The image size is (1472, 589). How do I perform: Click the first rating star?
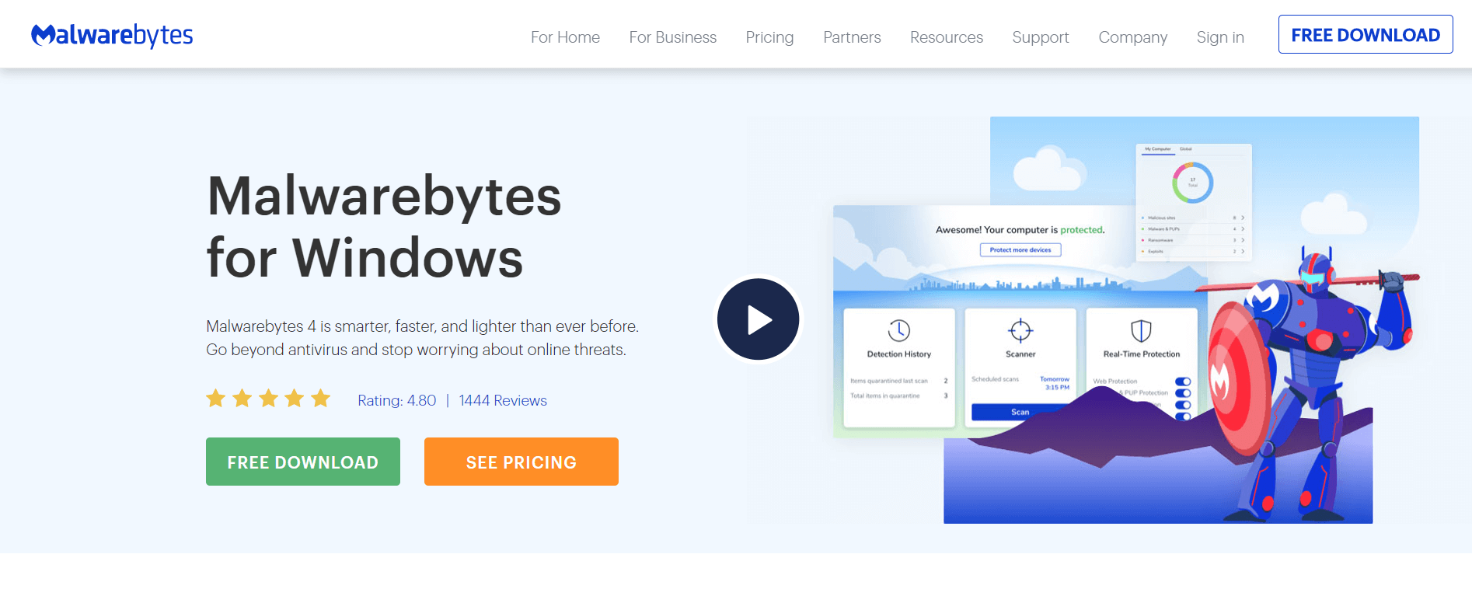[x=216, y=399]
